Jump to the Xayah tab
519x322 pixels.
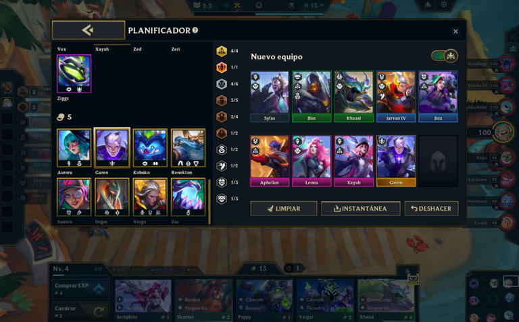coord(102,49)
